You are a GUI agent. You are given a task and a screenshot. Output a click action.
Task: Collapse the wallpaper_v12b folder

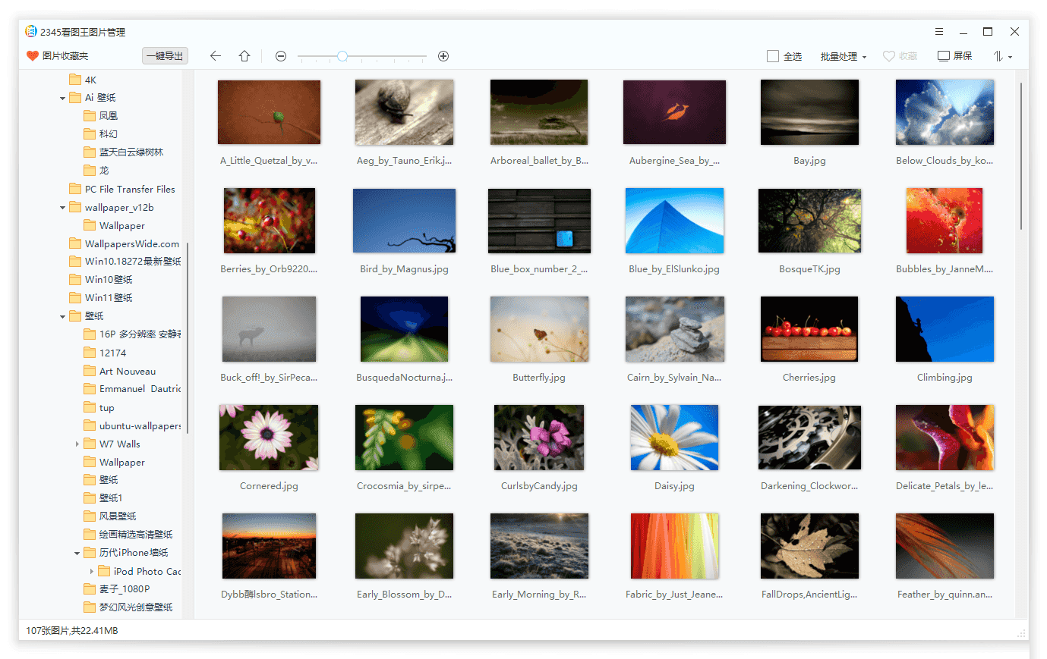click(62, 208)
